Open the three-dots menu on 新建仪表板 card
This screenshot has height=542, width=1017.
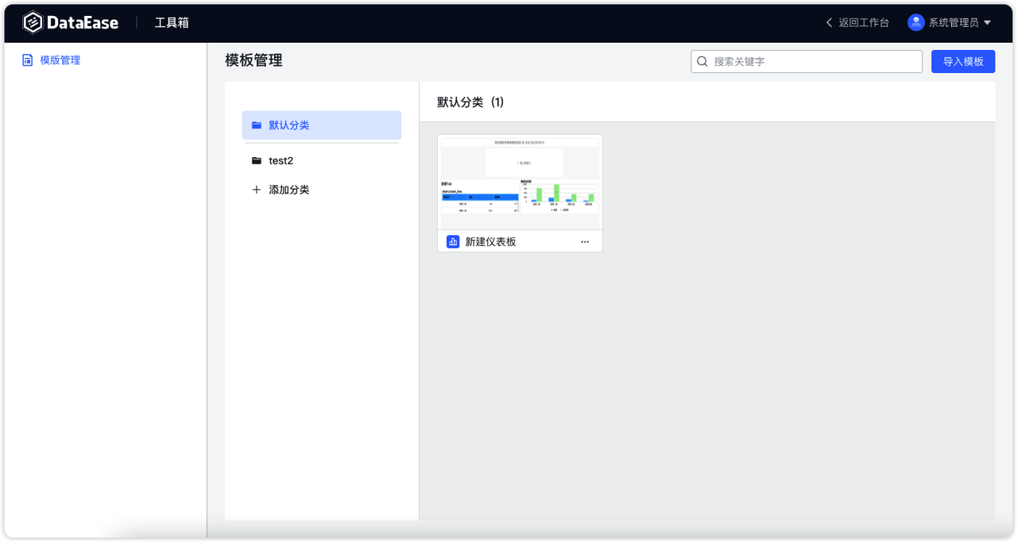click(x=585, y=241)
